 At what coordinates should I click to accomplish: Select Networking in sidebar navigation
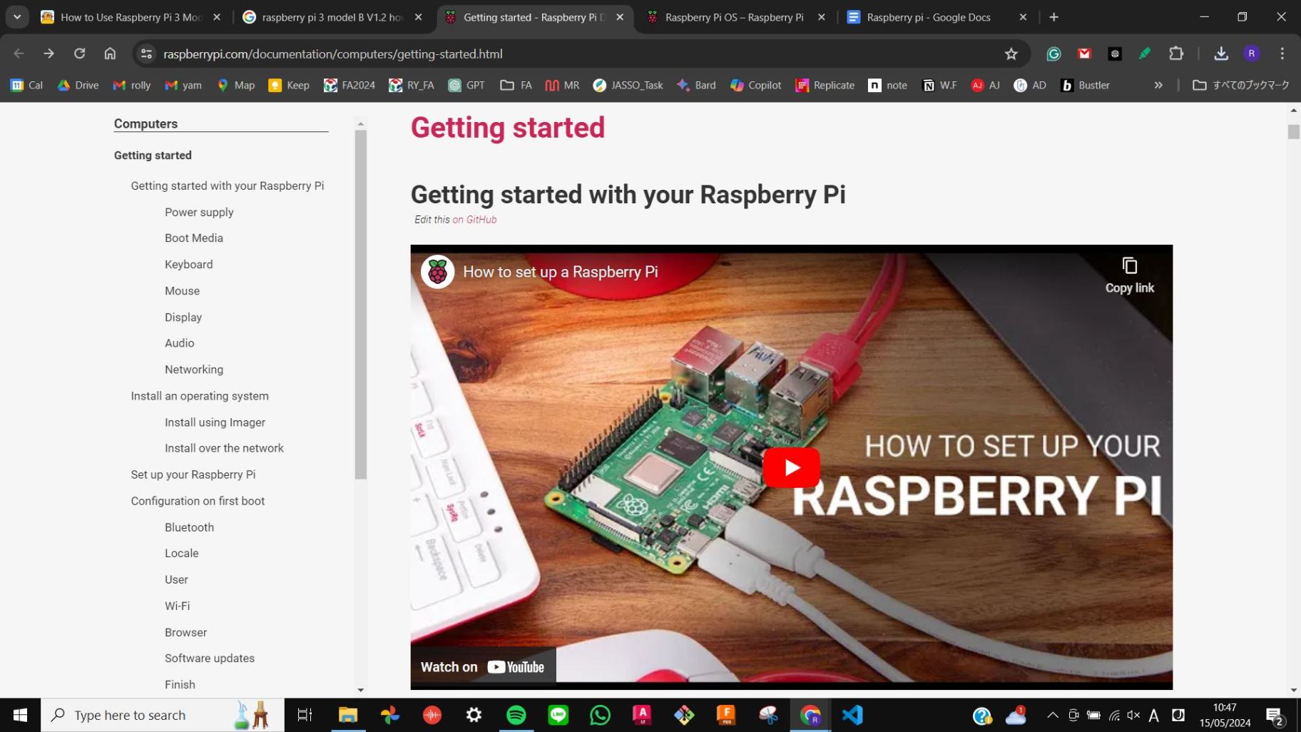coord(194,370)
